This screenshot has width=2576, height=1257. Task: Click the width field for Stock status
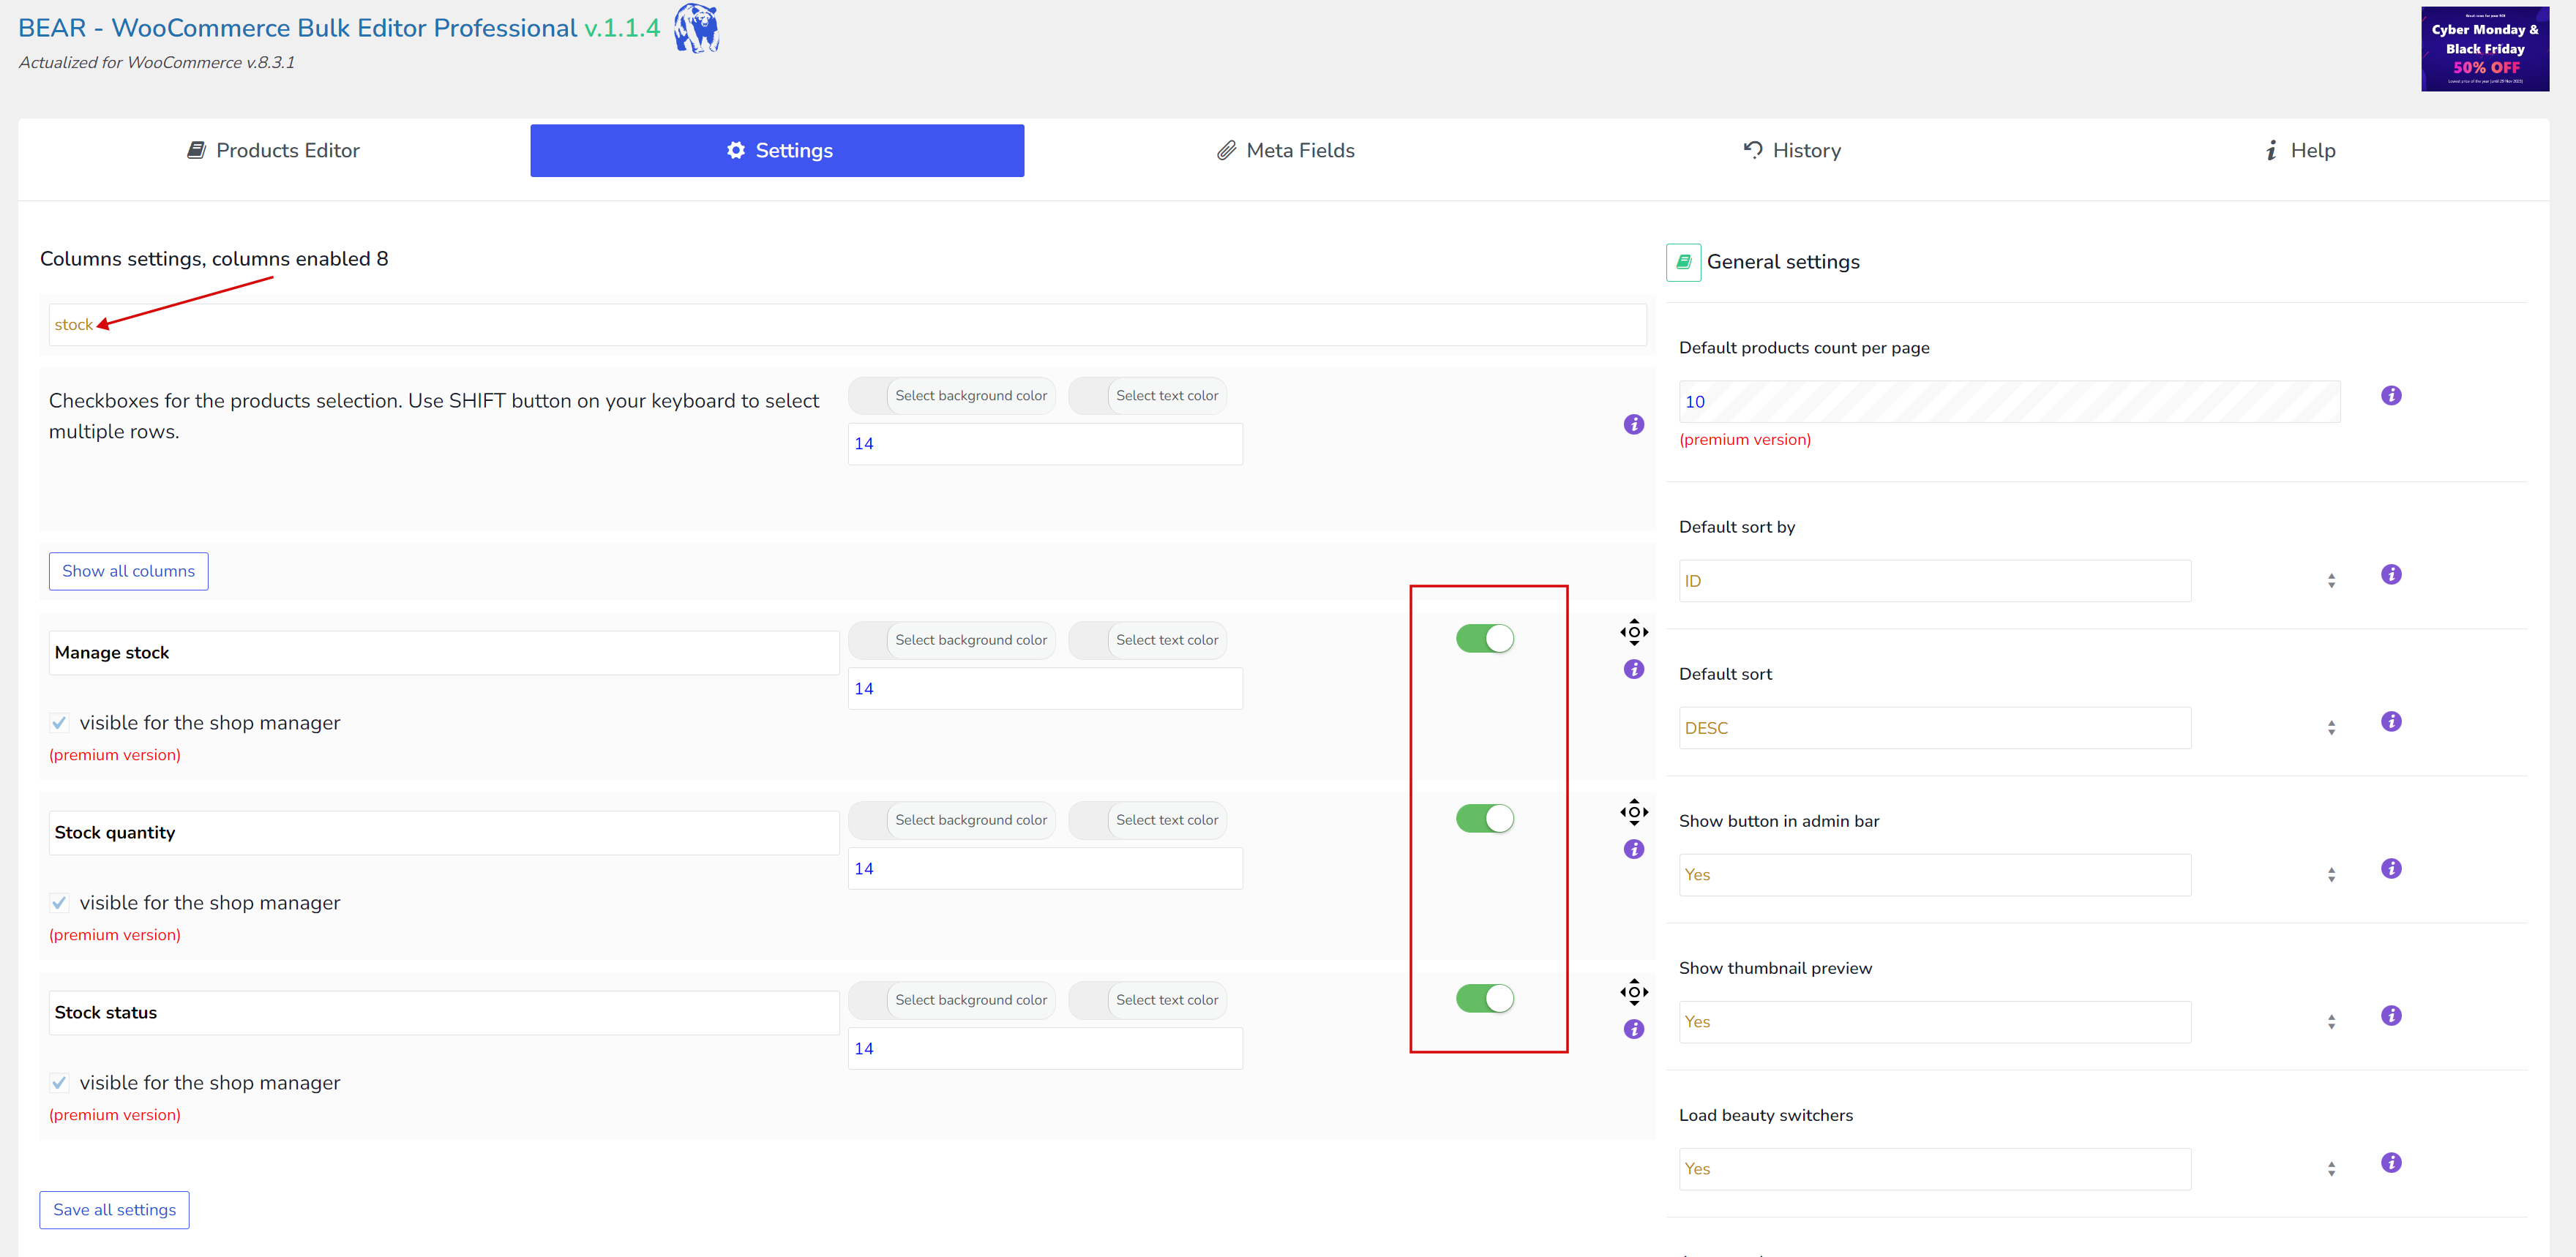point(1045,1049)
